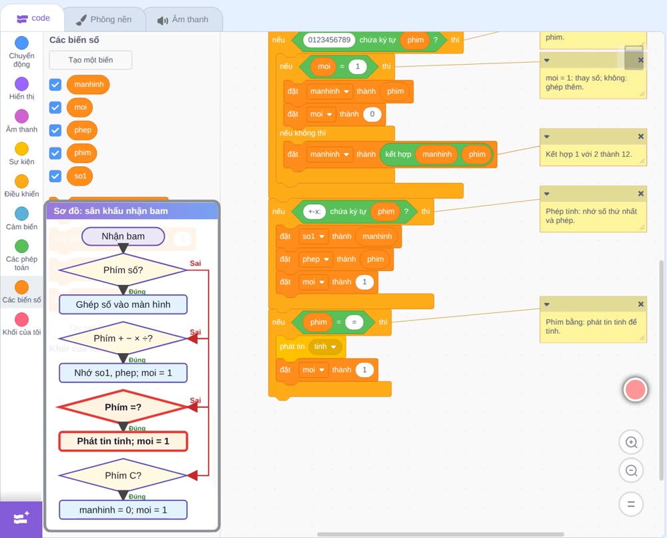Click the 'Phím =?' flowchart diamond

click(123, 407)
